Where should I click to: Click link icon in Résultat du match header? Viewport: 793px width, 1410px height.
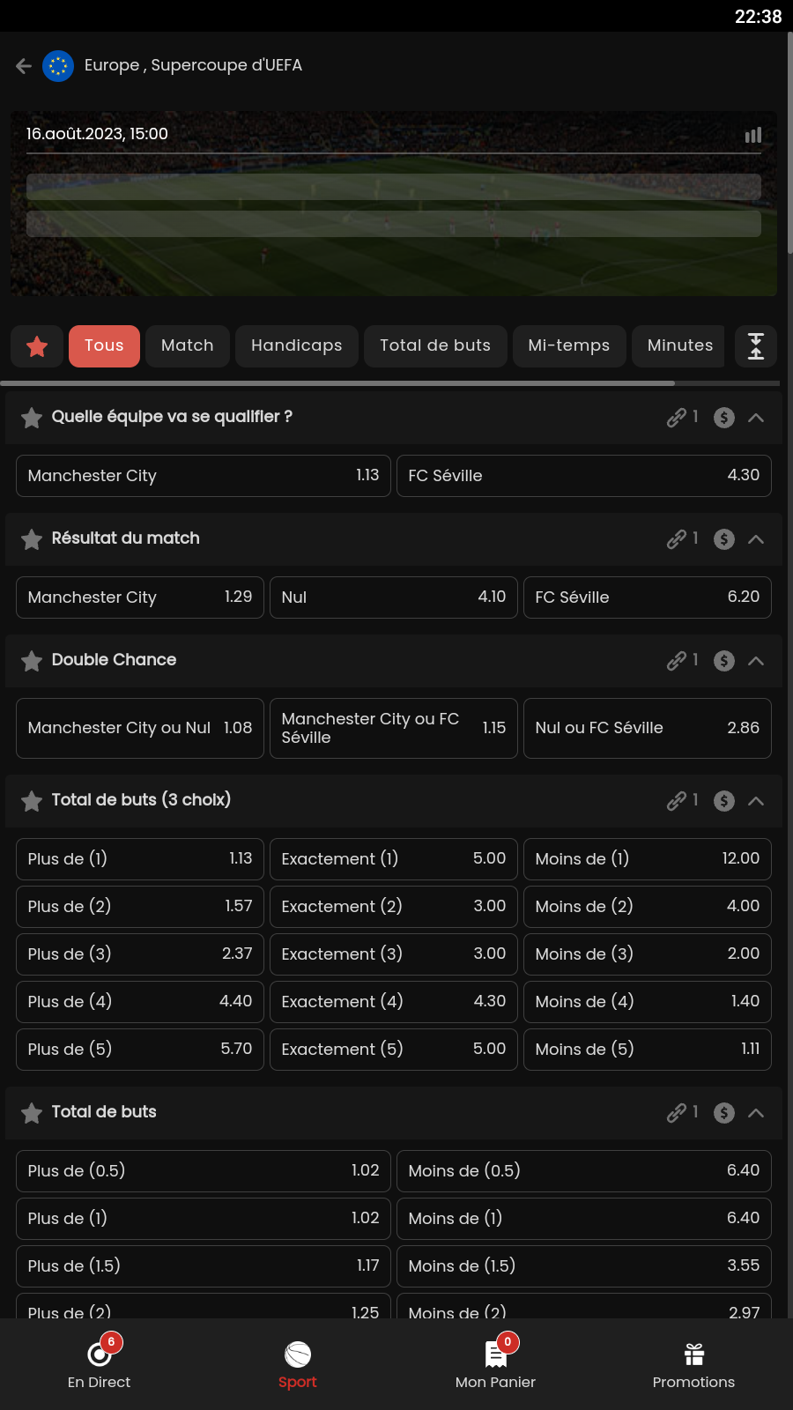(x=677, y=539)
